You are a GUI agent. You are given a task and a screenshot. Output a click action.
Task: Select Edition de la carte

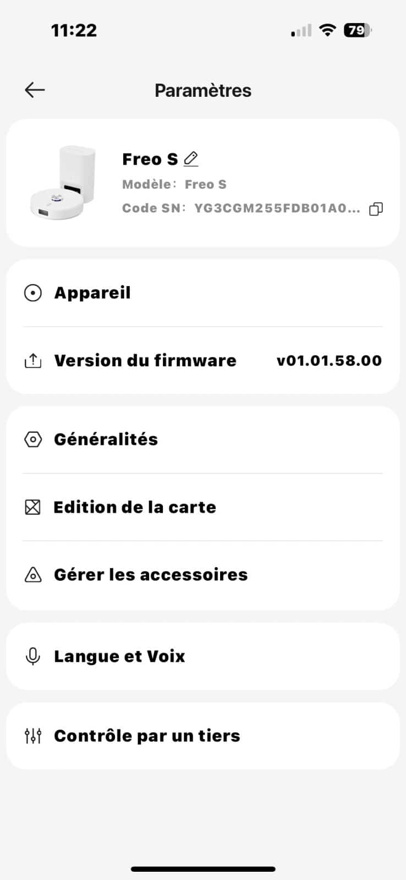[x=135, y=507]
